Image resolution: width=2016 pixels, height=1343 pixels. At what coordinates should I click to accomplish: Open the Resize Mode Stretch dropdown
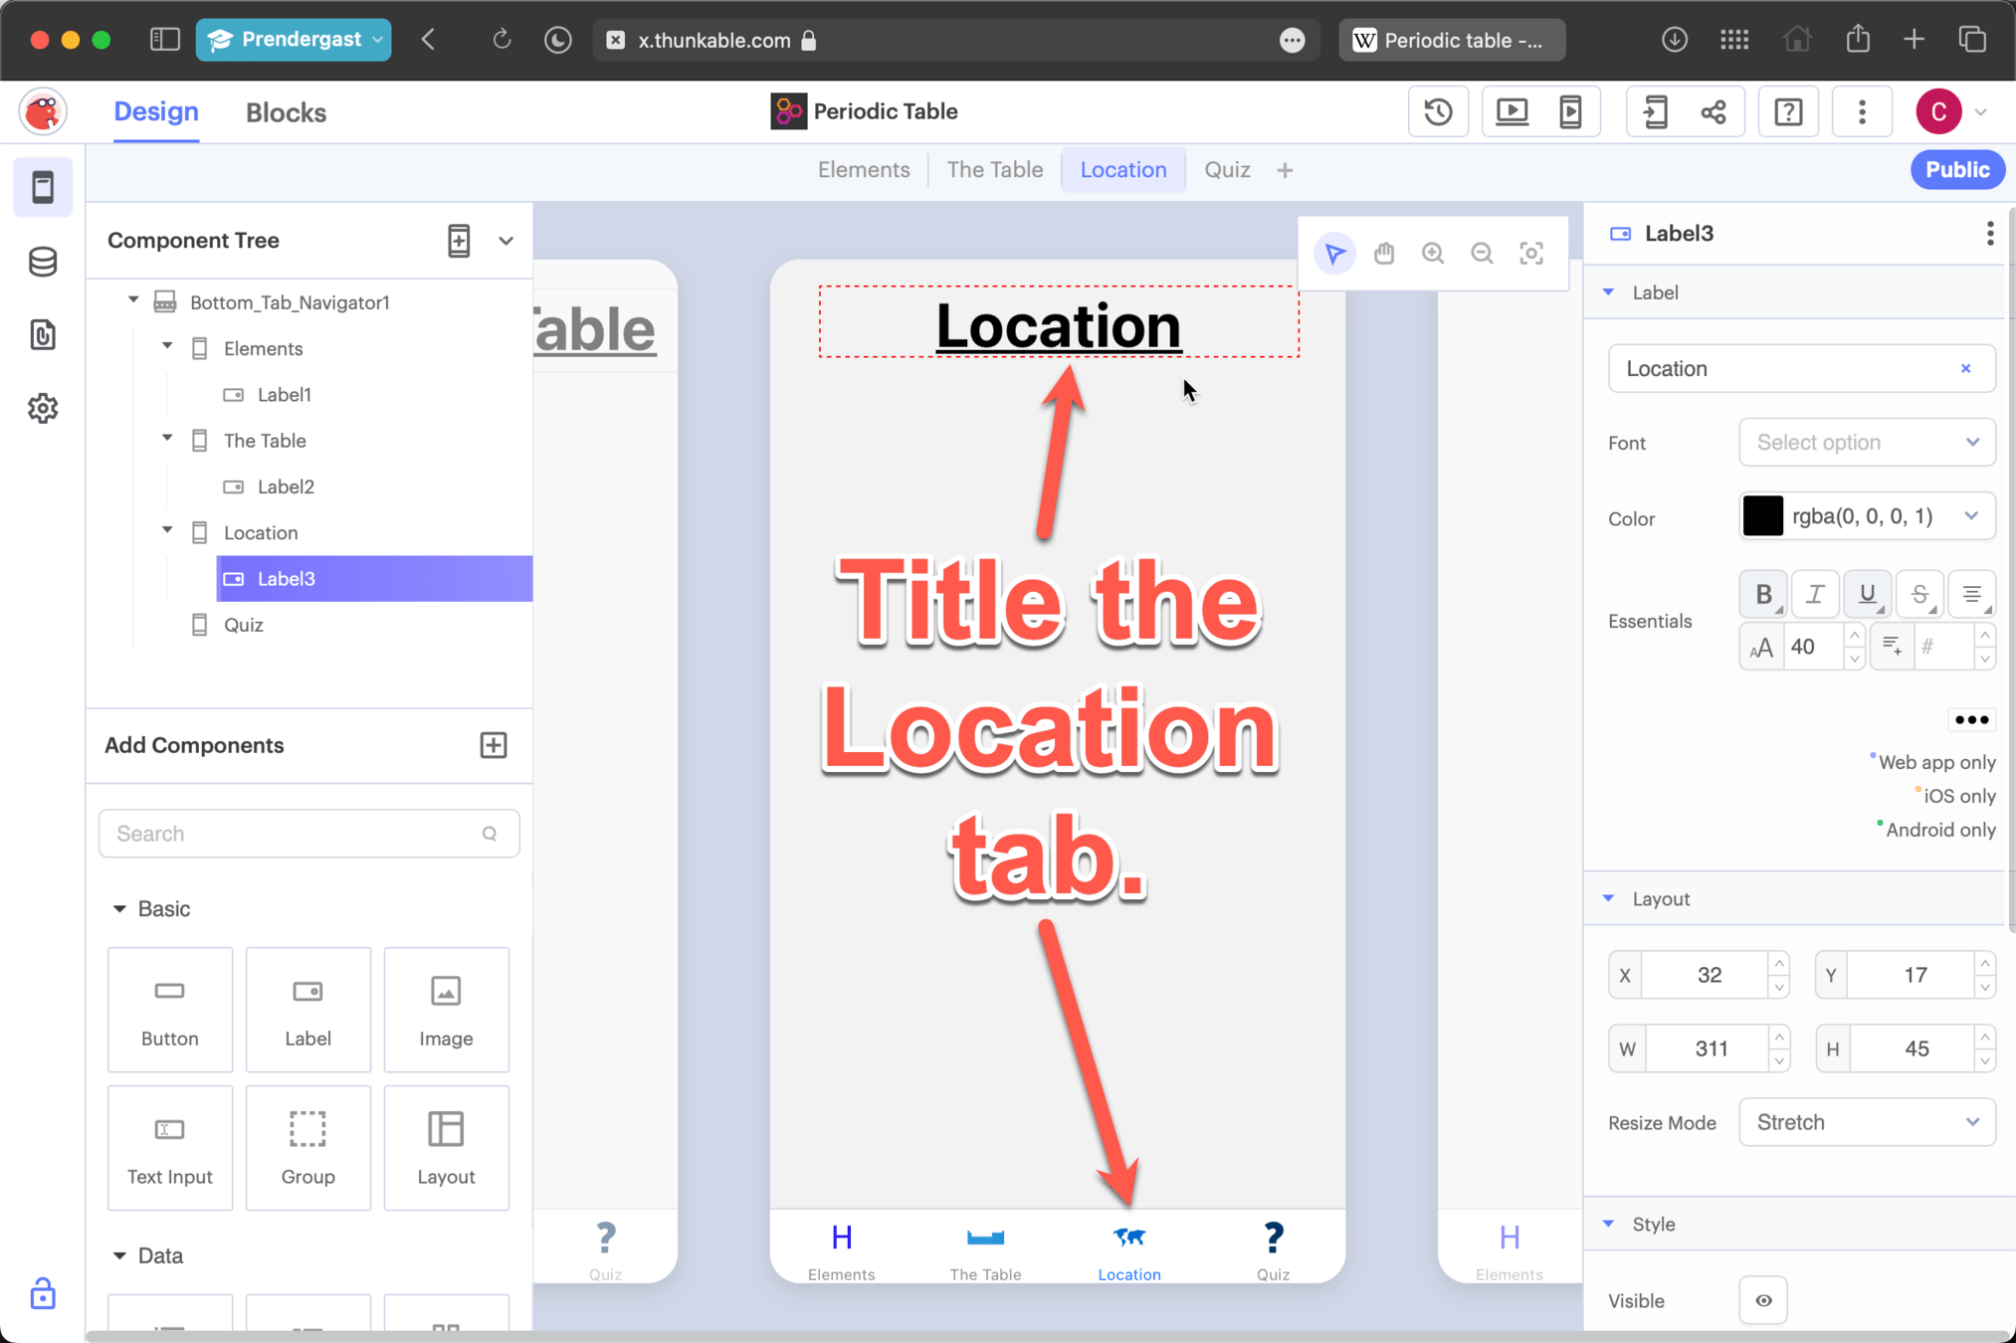coord(1866,1122)
